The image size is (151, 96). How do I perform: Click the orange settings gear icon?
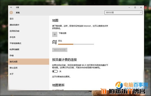[x=11, y=13]
